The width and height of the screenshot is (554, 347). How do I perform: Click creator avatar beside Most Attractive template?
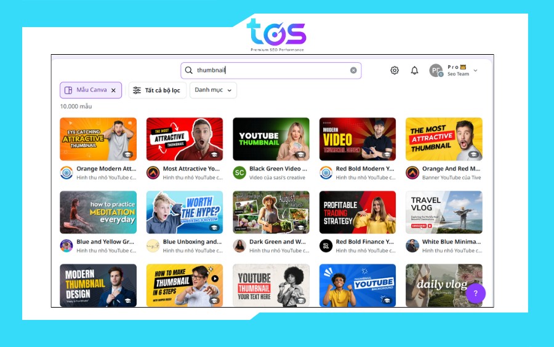coord(153,173)
